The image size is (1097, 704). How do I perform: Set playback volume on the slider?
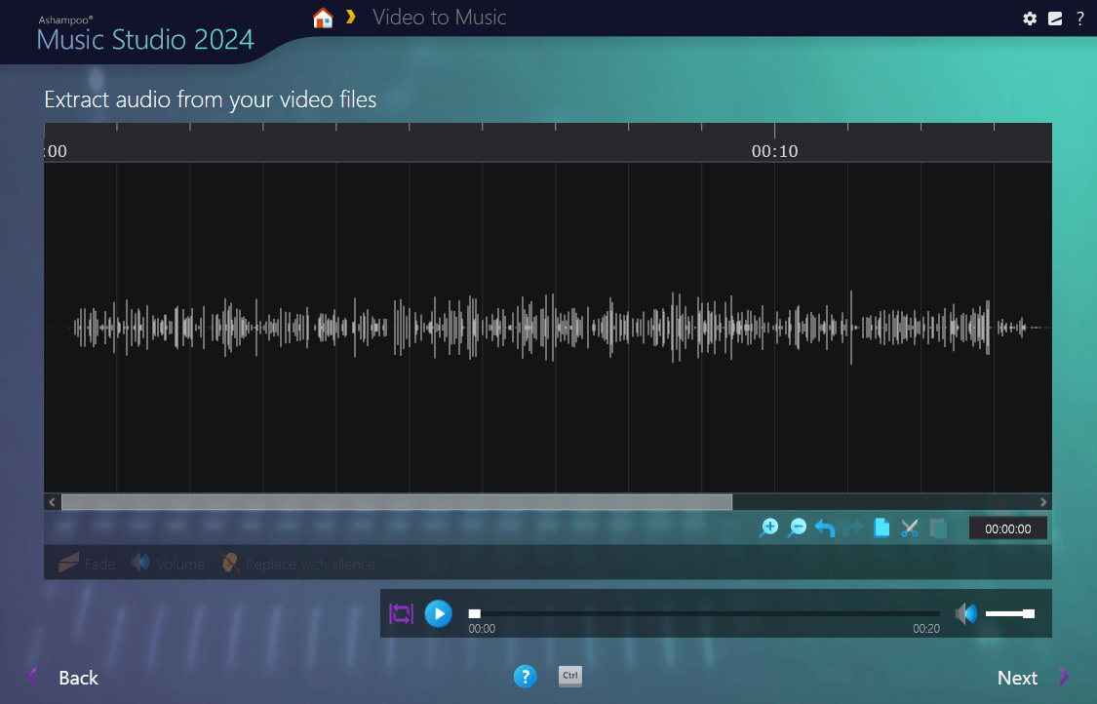1009,613
